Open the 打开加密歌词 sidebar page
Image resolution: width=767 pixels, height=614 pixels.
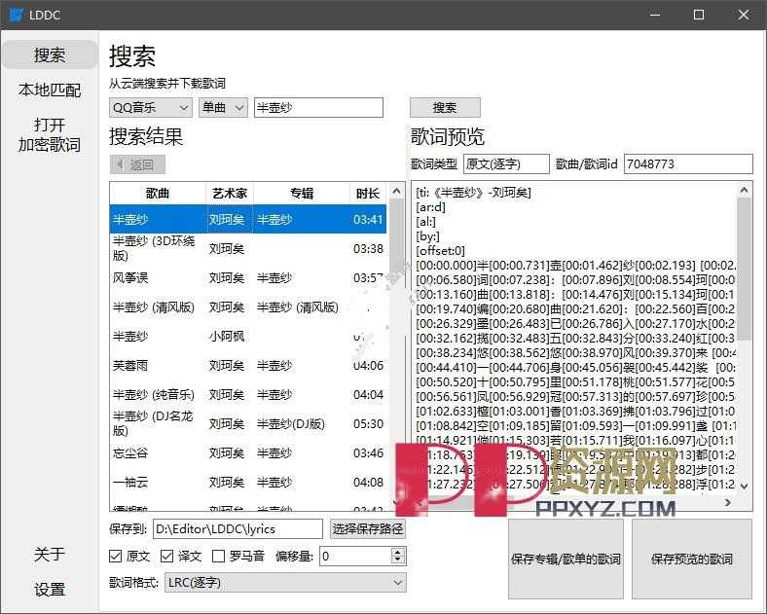[50, 134]
